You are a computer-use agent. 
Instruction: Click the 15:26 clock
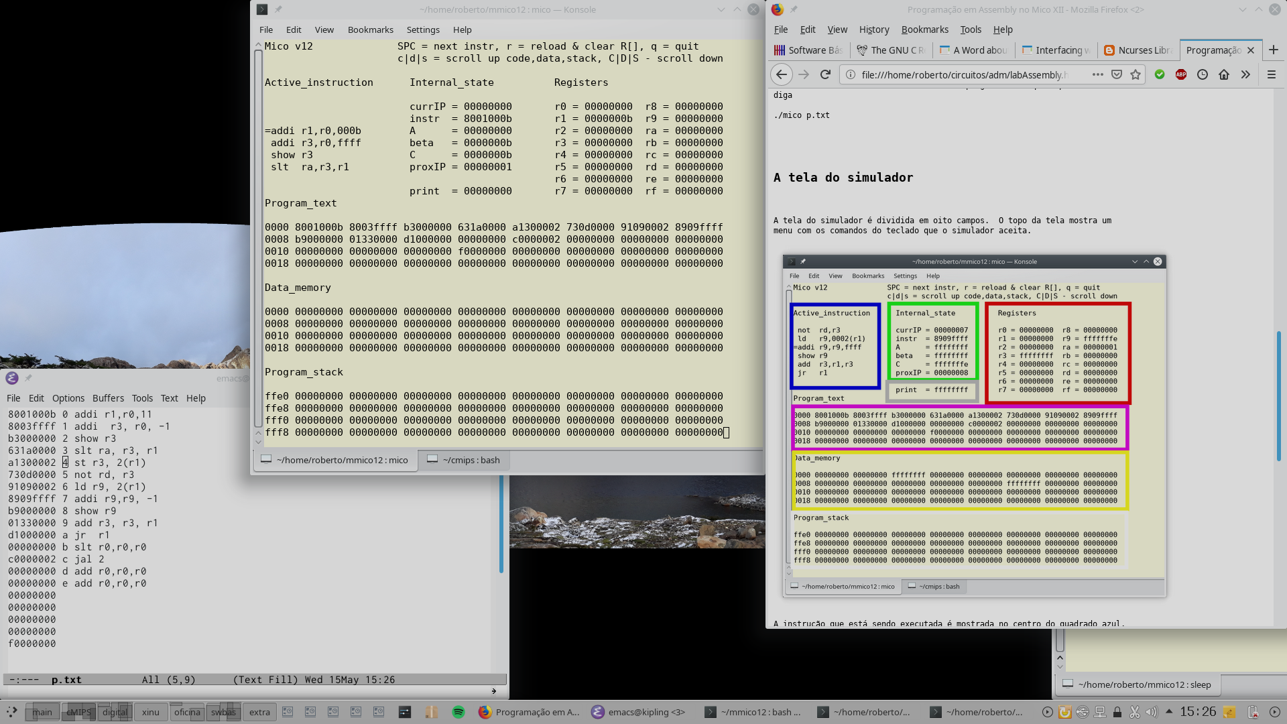[1198, 711]
